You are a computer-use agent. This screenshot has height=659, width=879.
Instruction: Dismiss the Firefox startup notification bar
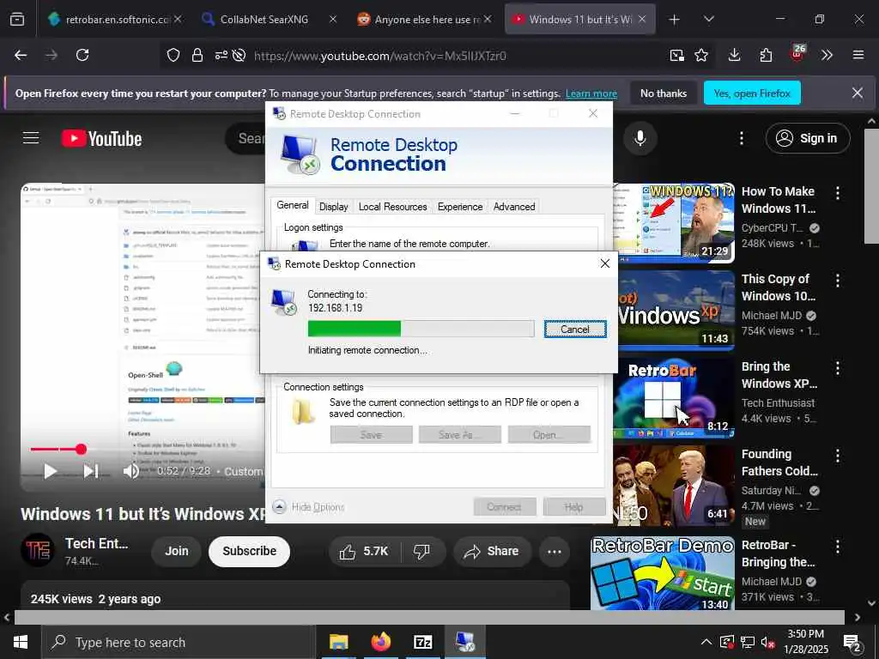(858, 93)
